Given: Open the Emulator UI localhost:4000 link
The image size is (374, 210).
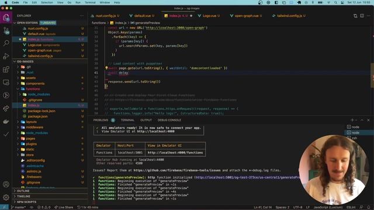Looking at the screenshot, I should (155, 131).
